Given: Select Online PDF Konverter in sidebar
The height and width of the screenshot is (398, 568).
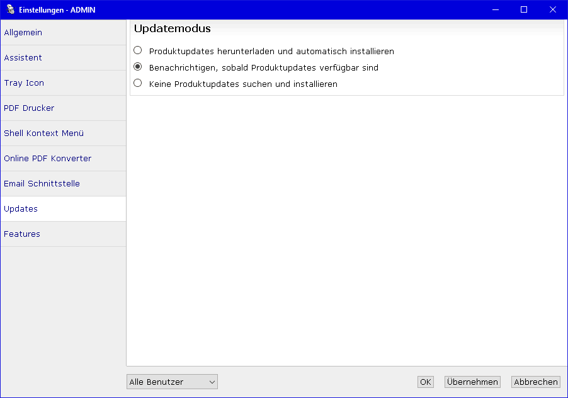Looking at the screenshot, I should (63, 158).
